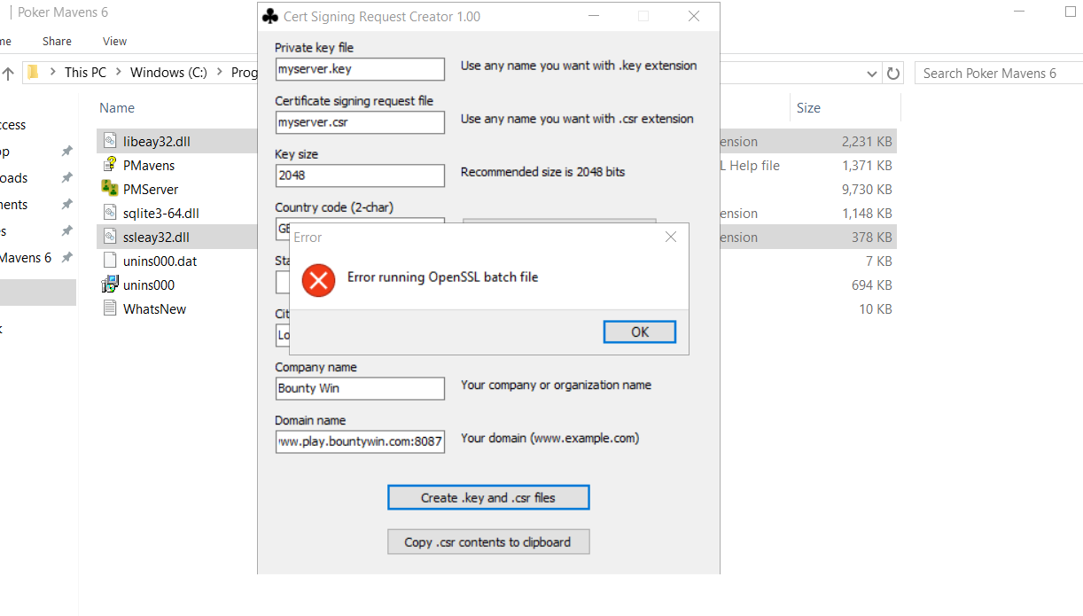Click the Private key file field

360,69
